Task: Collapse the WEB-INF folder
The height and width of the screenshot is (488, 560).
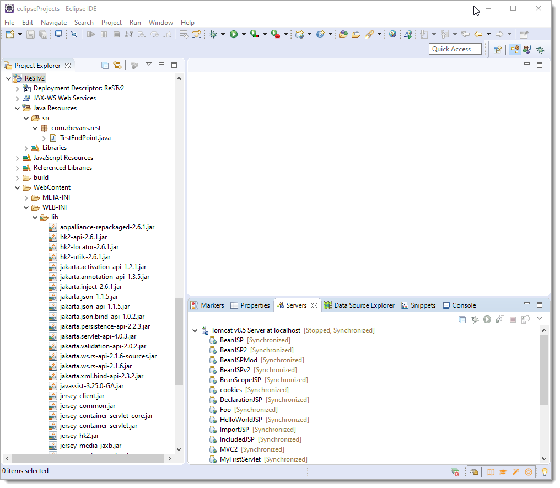Action: click(x=26, y=207)
